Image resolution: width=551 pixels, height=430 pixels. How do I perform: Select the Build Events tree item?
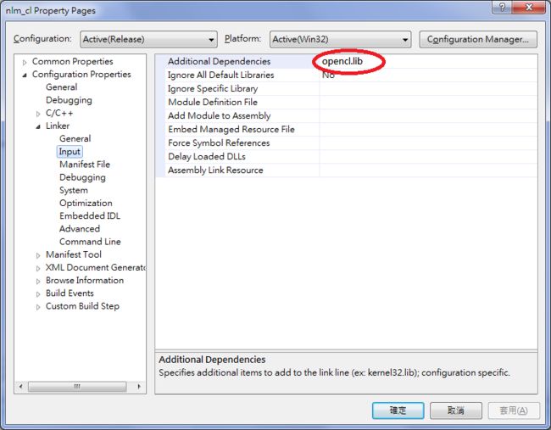tap(70, 293)
